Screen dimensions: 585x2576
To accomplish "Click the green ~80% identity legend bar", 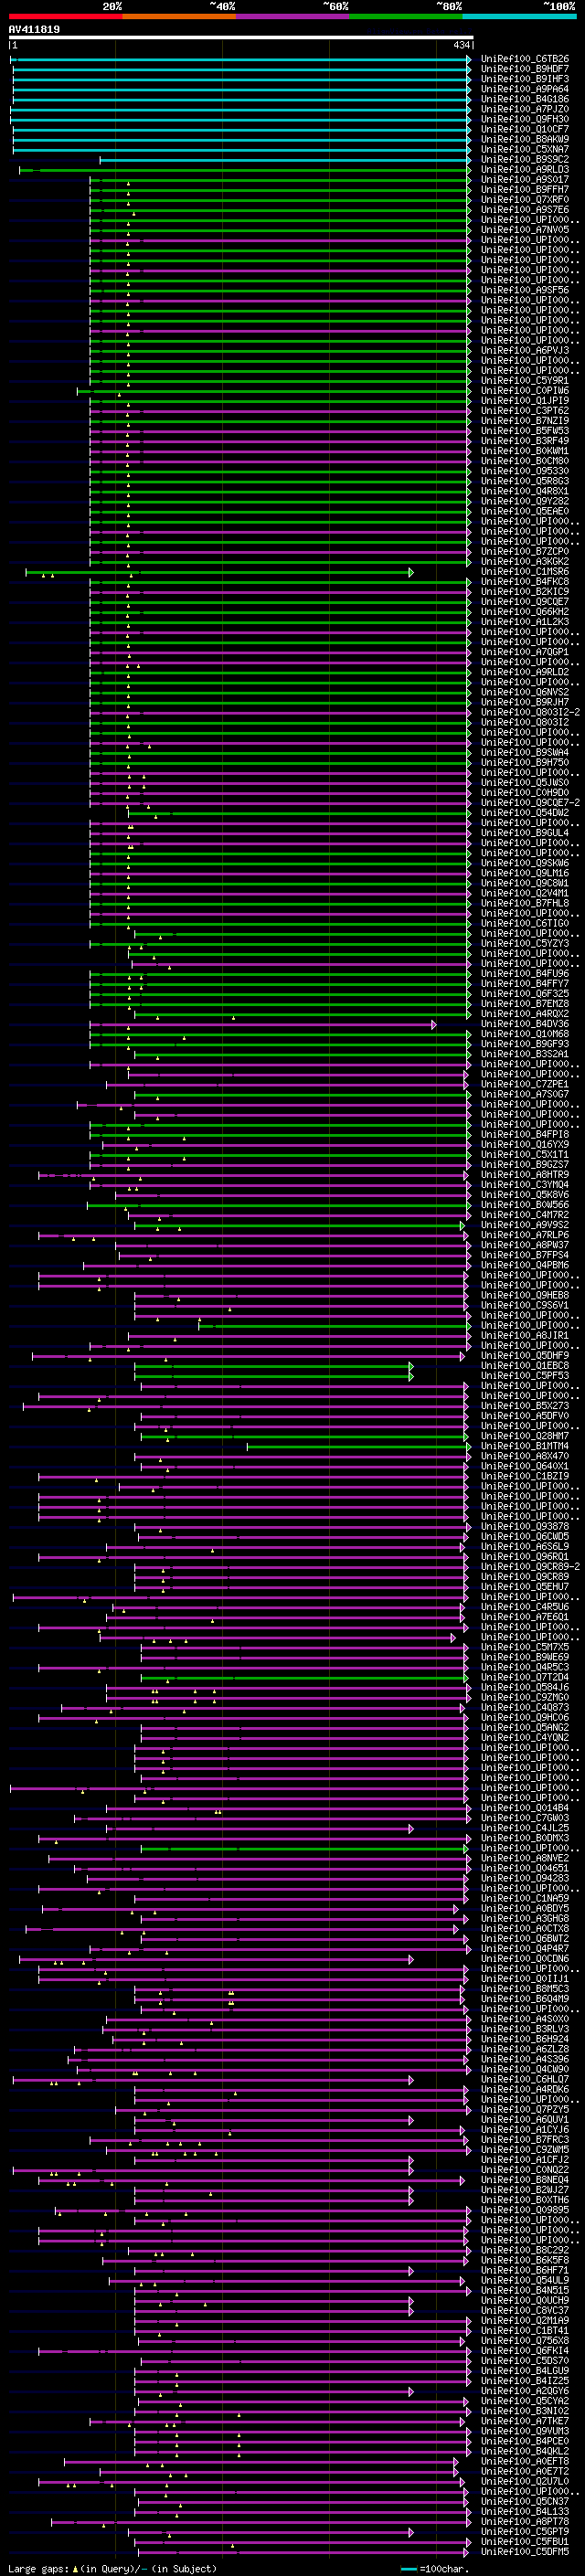I will 406,16.
